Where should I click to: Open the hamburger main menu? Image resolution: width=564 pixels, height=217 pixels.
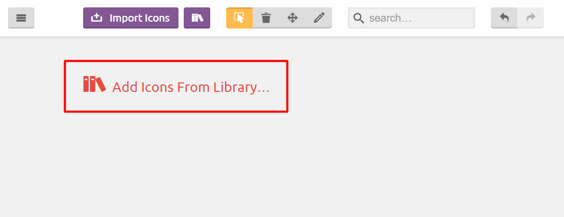click(21, 18)
